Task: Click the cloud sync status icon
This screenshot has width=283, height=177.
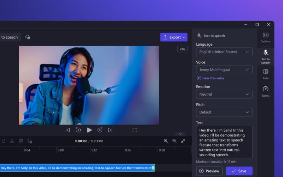Action: pyautogui.click(x=28, y=37)
